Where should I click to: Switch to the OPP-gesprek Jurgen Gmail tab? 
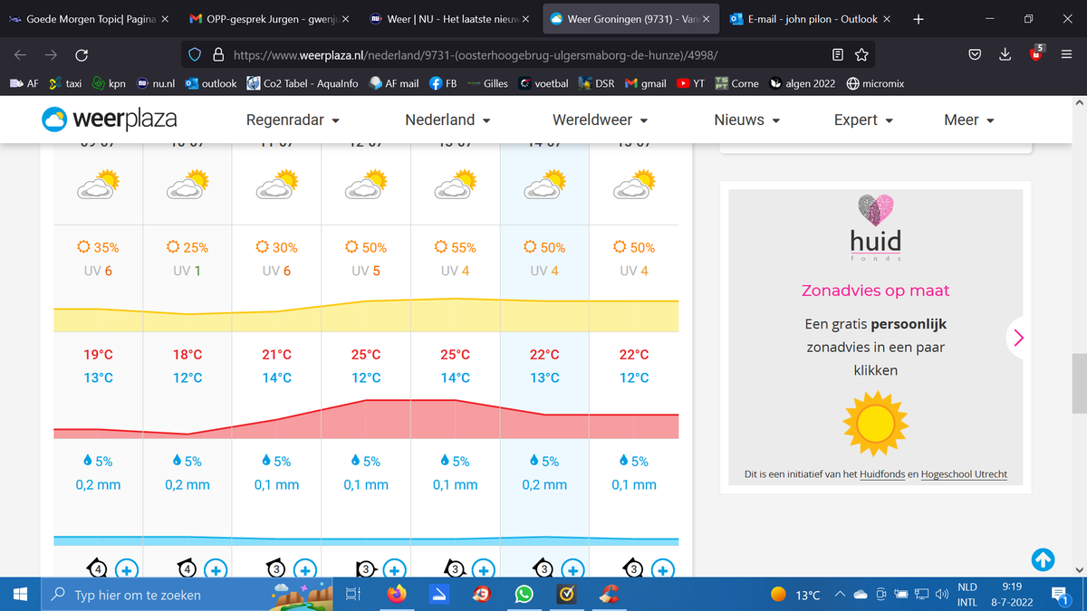point(270,18)
